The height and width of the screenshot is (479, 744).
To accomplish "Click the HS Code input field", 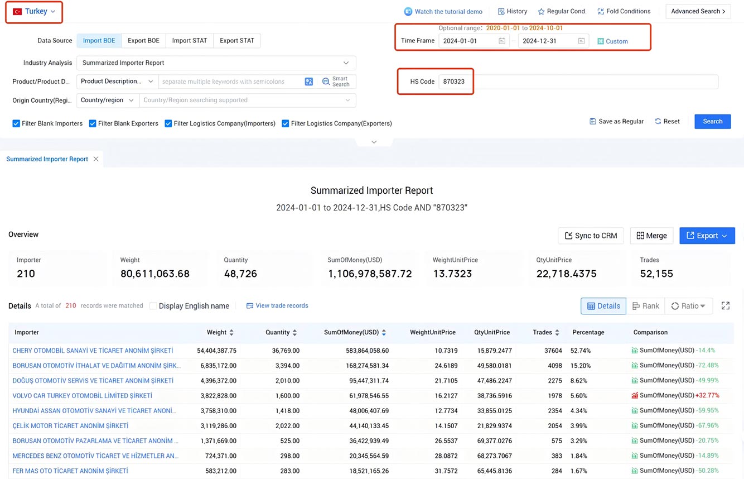I will (578, 82).
